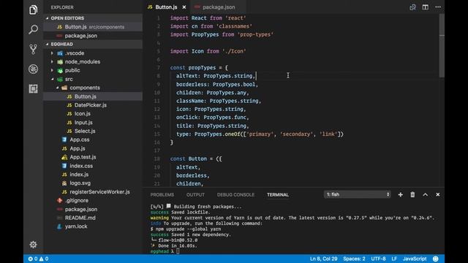The width and height of the screenshot is (468, 263).
Task: Switch to the Button.js tab
Action: point(166,7)
